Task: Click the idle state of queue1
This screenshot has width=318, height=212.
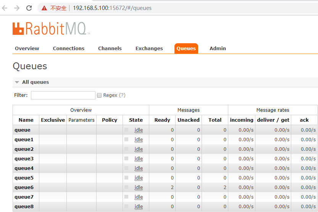Action: click(139, 140)
